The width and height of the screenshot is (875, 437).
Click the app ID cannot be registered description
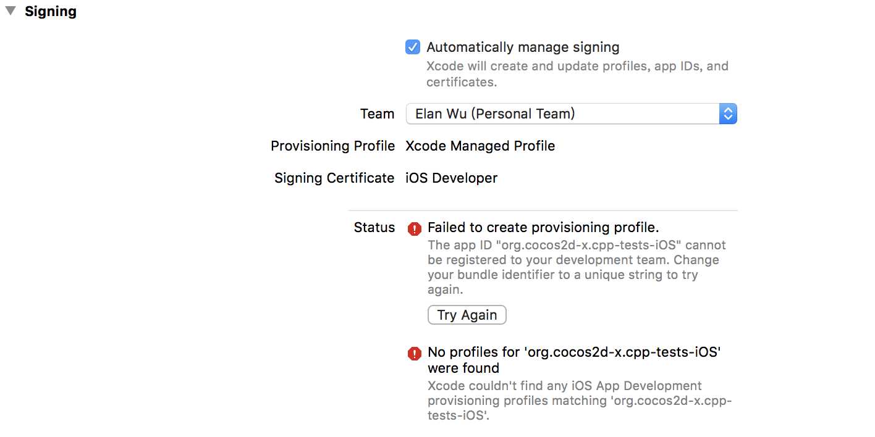point(577,267)
